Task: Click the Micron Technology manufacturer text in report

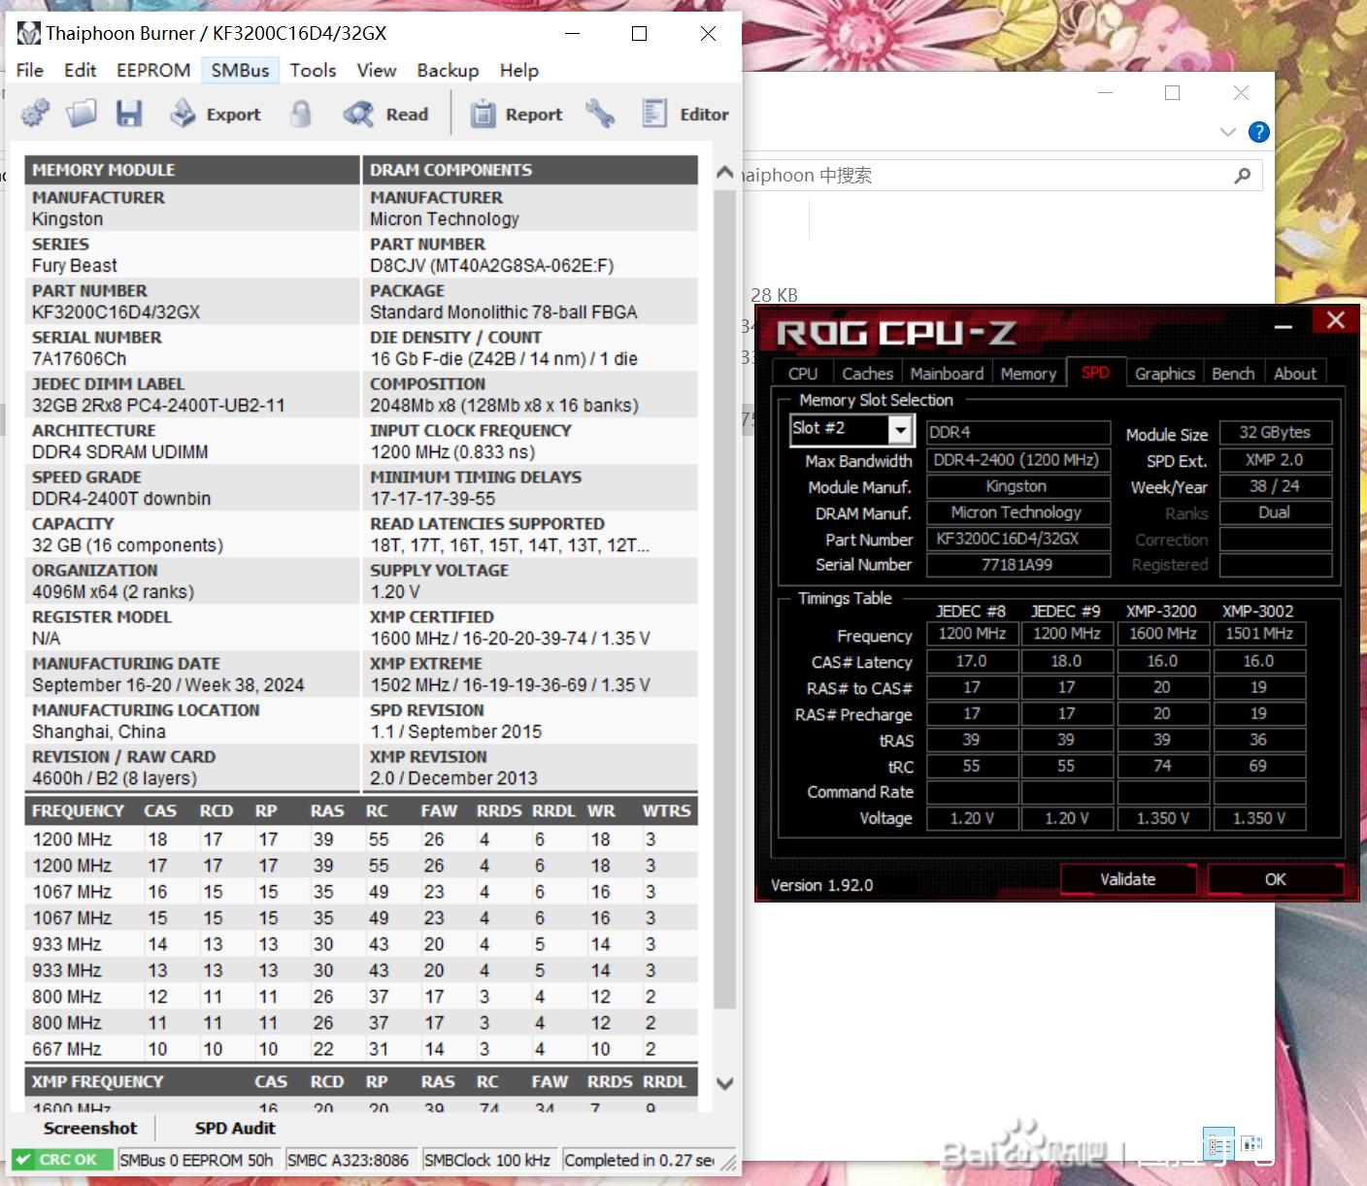Action: pos(445,219)
